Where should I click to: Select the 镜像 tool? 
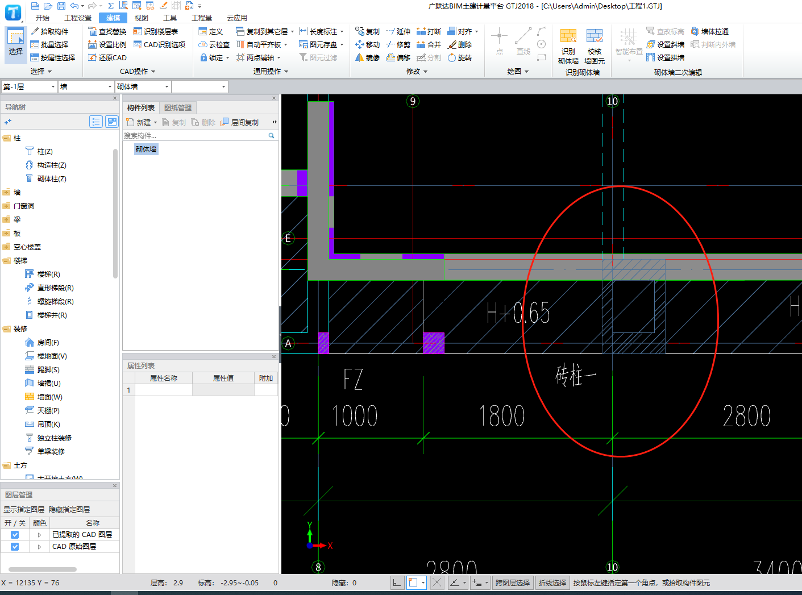click(367, 57)
